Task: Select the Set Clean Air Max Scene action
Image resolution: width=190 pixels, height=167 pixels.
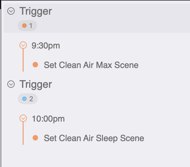Action: point(91,65)
